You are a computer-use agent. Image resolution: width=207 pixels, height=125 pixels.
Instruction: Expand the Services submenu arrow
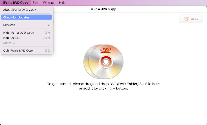coord(49,25)
